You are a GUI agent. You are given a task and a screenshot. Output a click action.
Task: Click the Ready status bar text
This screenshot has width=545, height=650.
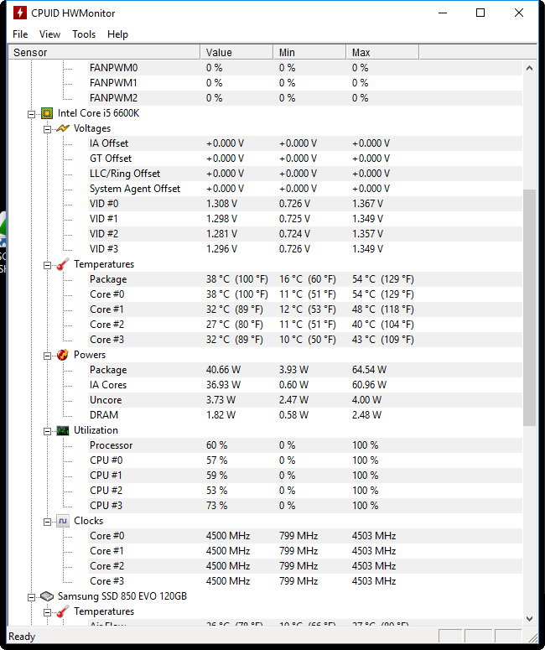click(22, 637)
